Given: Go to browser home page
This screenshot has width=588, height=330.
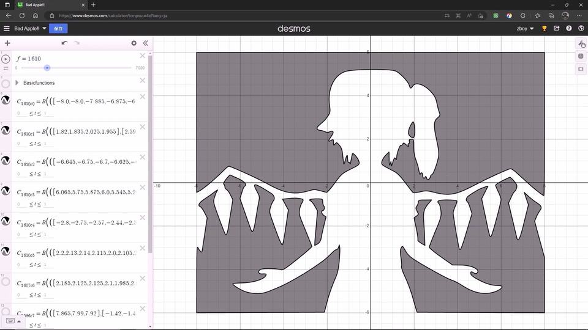Looking at the screenshot, I should click(36, 16).
